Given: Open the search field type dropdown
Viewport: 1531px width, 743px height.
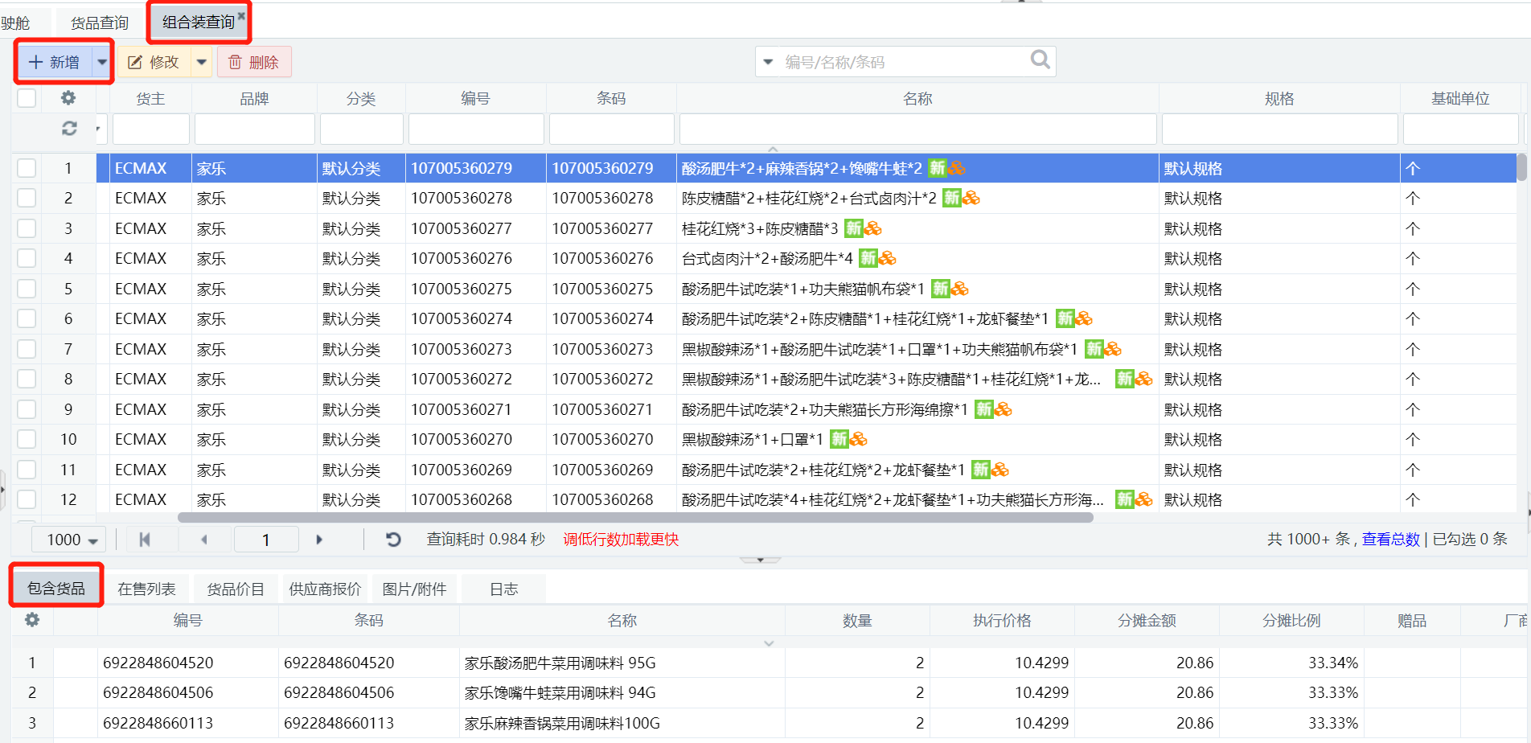Looking at the screenshot, I should 768,62.
